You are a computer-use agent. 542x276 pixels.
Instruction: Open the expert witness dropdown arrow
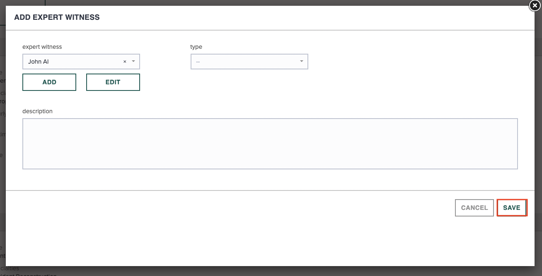133,62
